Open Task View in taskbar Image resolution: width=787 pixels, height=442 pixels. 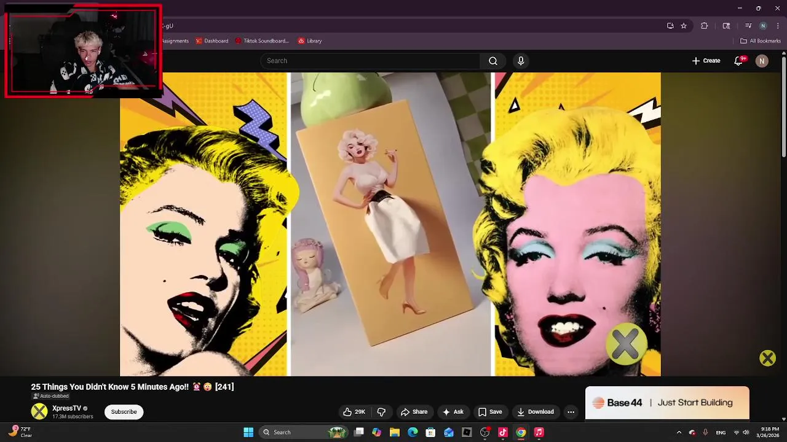click(359, 432)
